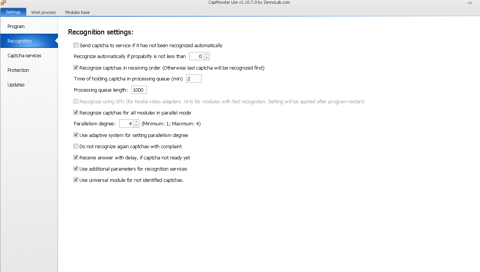Increase probability value with up arrow
This screenshot has width=480, height=272.
click(x=206, y=55)
